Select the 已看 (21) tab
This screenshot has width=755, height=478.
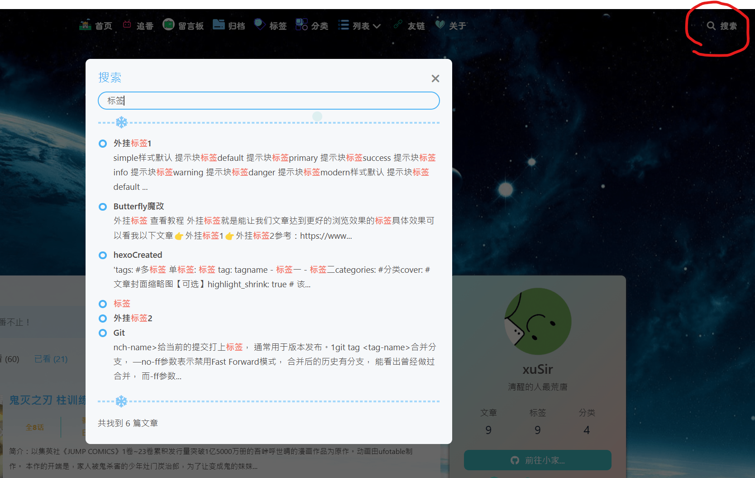(51, 359)
